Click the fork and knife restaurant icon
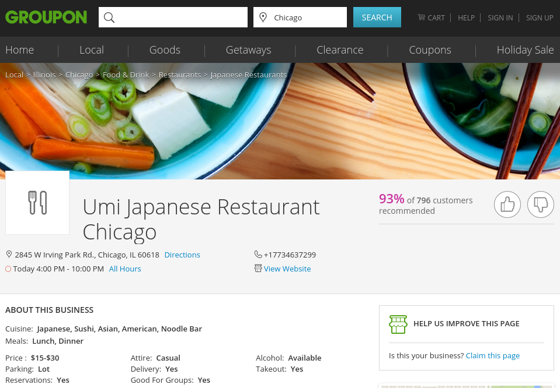The width and height of the screenshot is (560, 388). (37, 203)
